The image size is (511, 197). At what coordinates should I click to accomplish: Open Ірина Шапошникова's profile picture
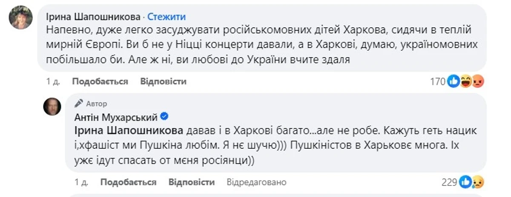tap(21, 18)
